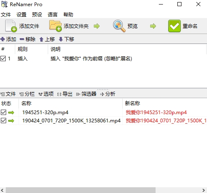The width and height of the screenshot is (207, 193).
Task: Click the 导出 export button
Action: 65,94
